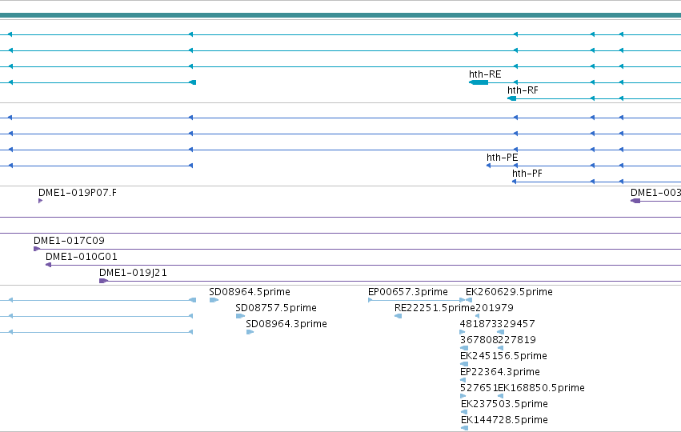The height and width of the screenshot is (432, 681).
Task: Click the EK260629.5prime label
Action: point(509,292)
